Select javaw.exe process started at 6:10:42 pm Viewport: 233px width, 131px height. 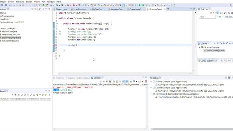click(x=189, y=91)
